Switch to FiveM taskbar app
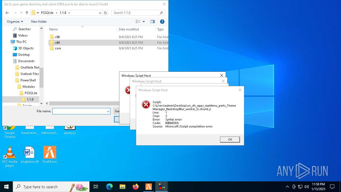This screenshot has height=192, width=341. coord(149,187)
